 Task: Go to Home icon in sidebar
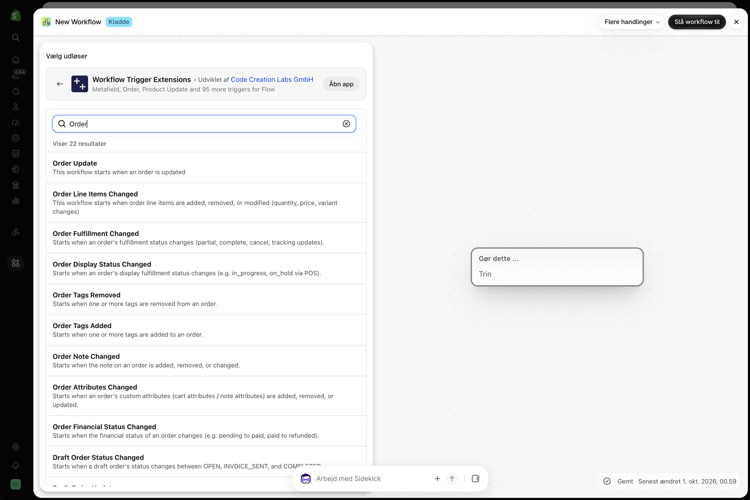(x=16, y=60)
